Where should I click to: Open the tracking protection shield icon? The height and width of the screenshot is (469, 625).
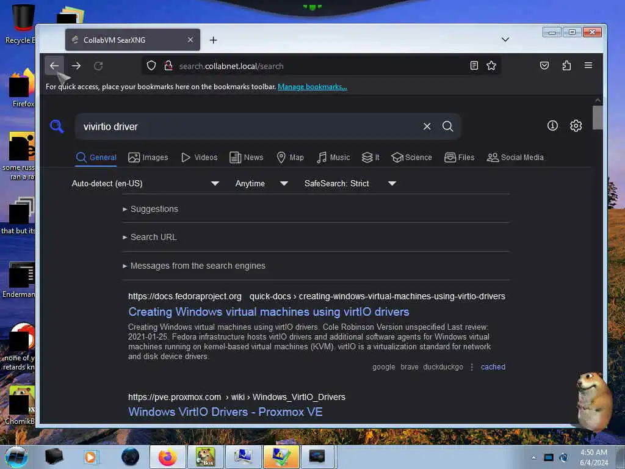[151, 66]
